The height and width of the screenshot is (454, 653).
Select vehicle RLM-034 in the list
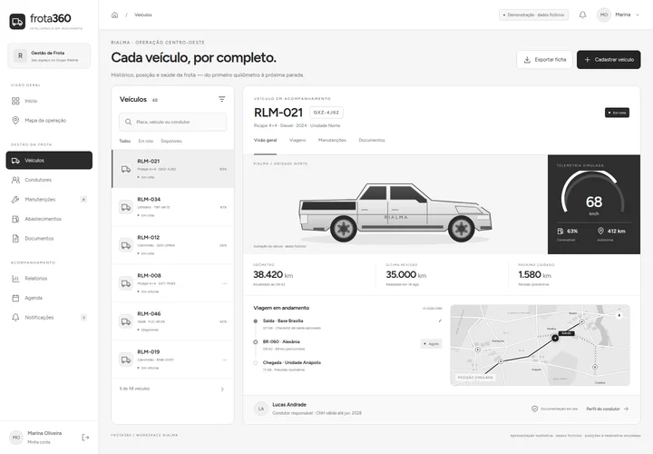pyautogui.click(x=173, y=207)
